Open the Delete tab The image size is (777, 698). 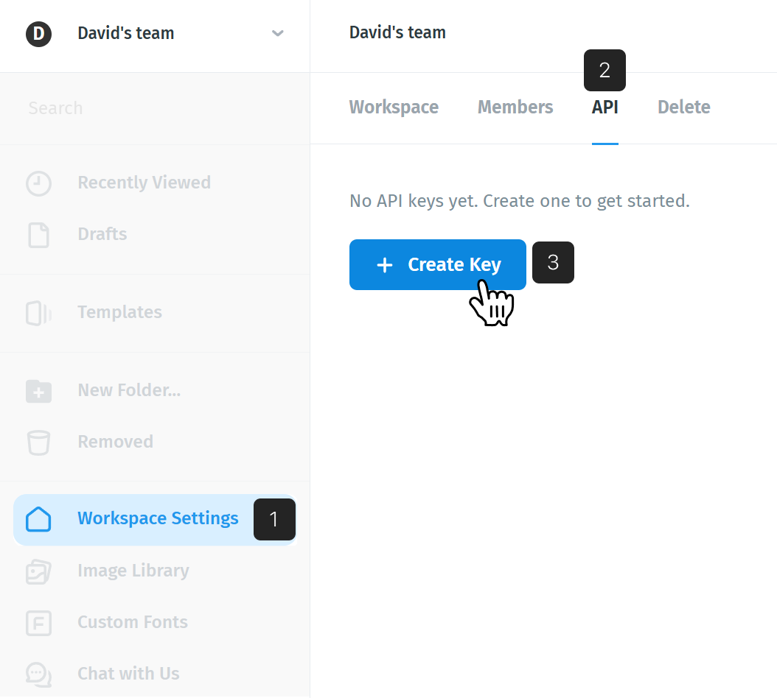tap(684, 107)
